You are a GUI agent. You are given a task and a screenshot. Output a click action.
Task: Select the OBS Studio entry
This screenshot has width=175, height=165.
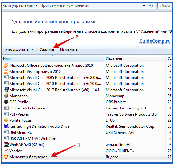pos(19,102)
